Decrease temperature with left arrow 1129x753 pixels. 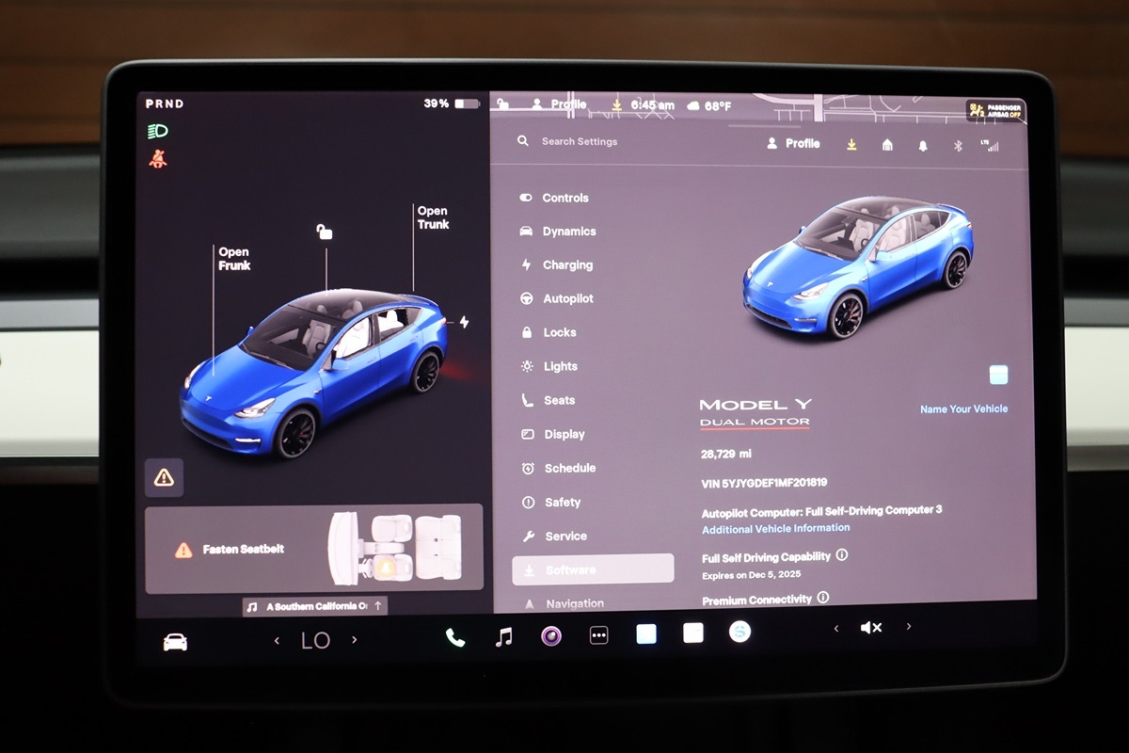pos(277,641)
